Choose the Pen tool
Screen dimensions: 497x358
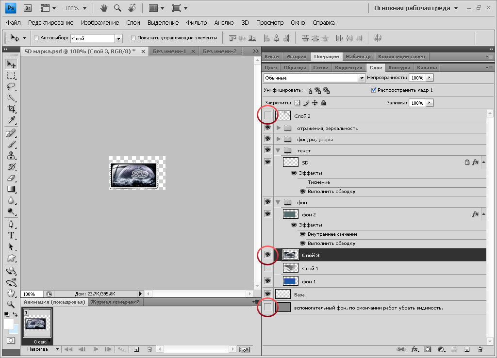pyautogui.click(x=11, y=224)
